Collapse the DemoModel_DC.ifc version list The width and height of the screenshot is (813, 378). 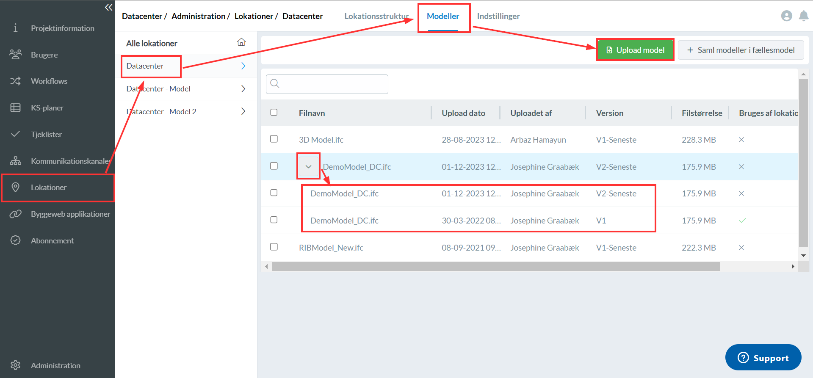[x=308, y=166]
